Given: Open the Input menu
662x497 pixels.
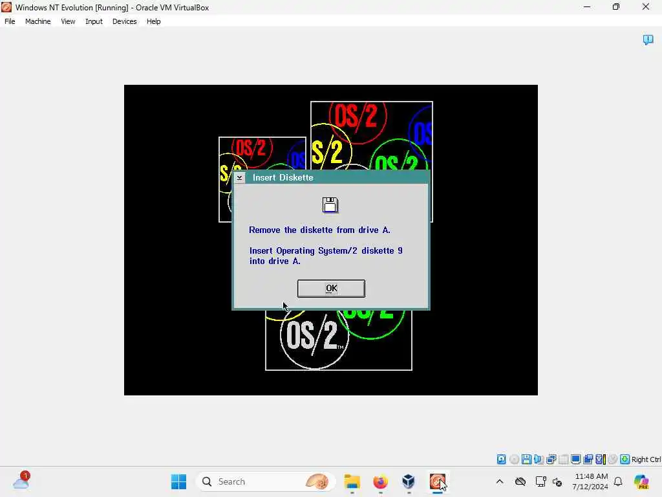Looking at the screenshot, I should (94, 21).
